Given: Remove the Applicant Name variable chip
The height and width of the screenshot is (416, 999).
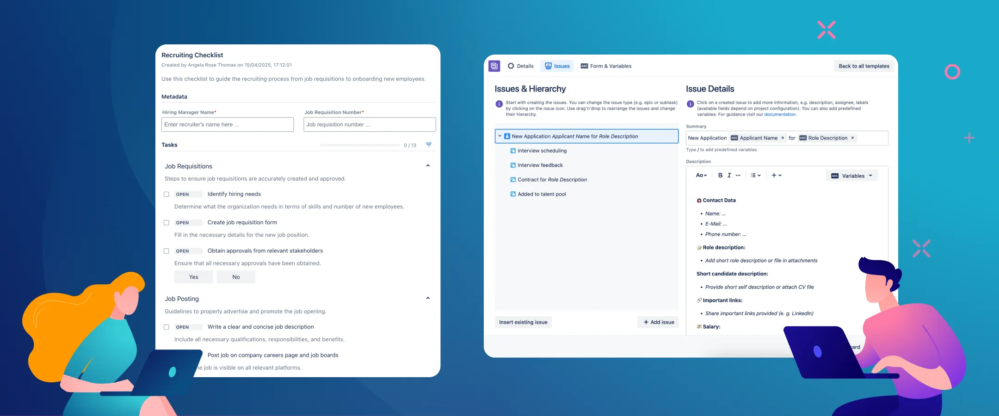Looking at the screenshot, I should click(783, 138).
